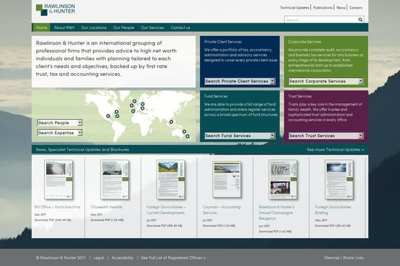Open the Our Locations menu

tap(93, 27)
